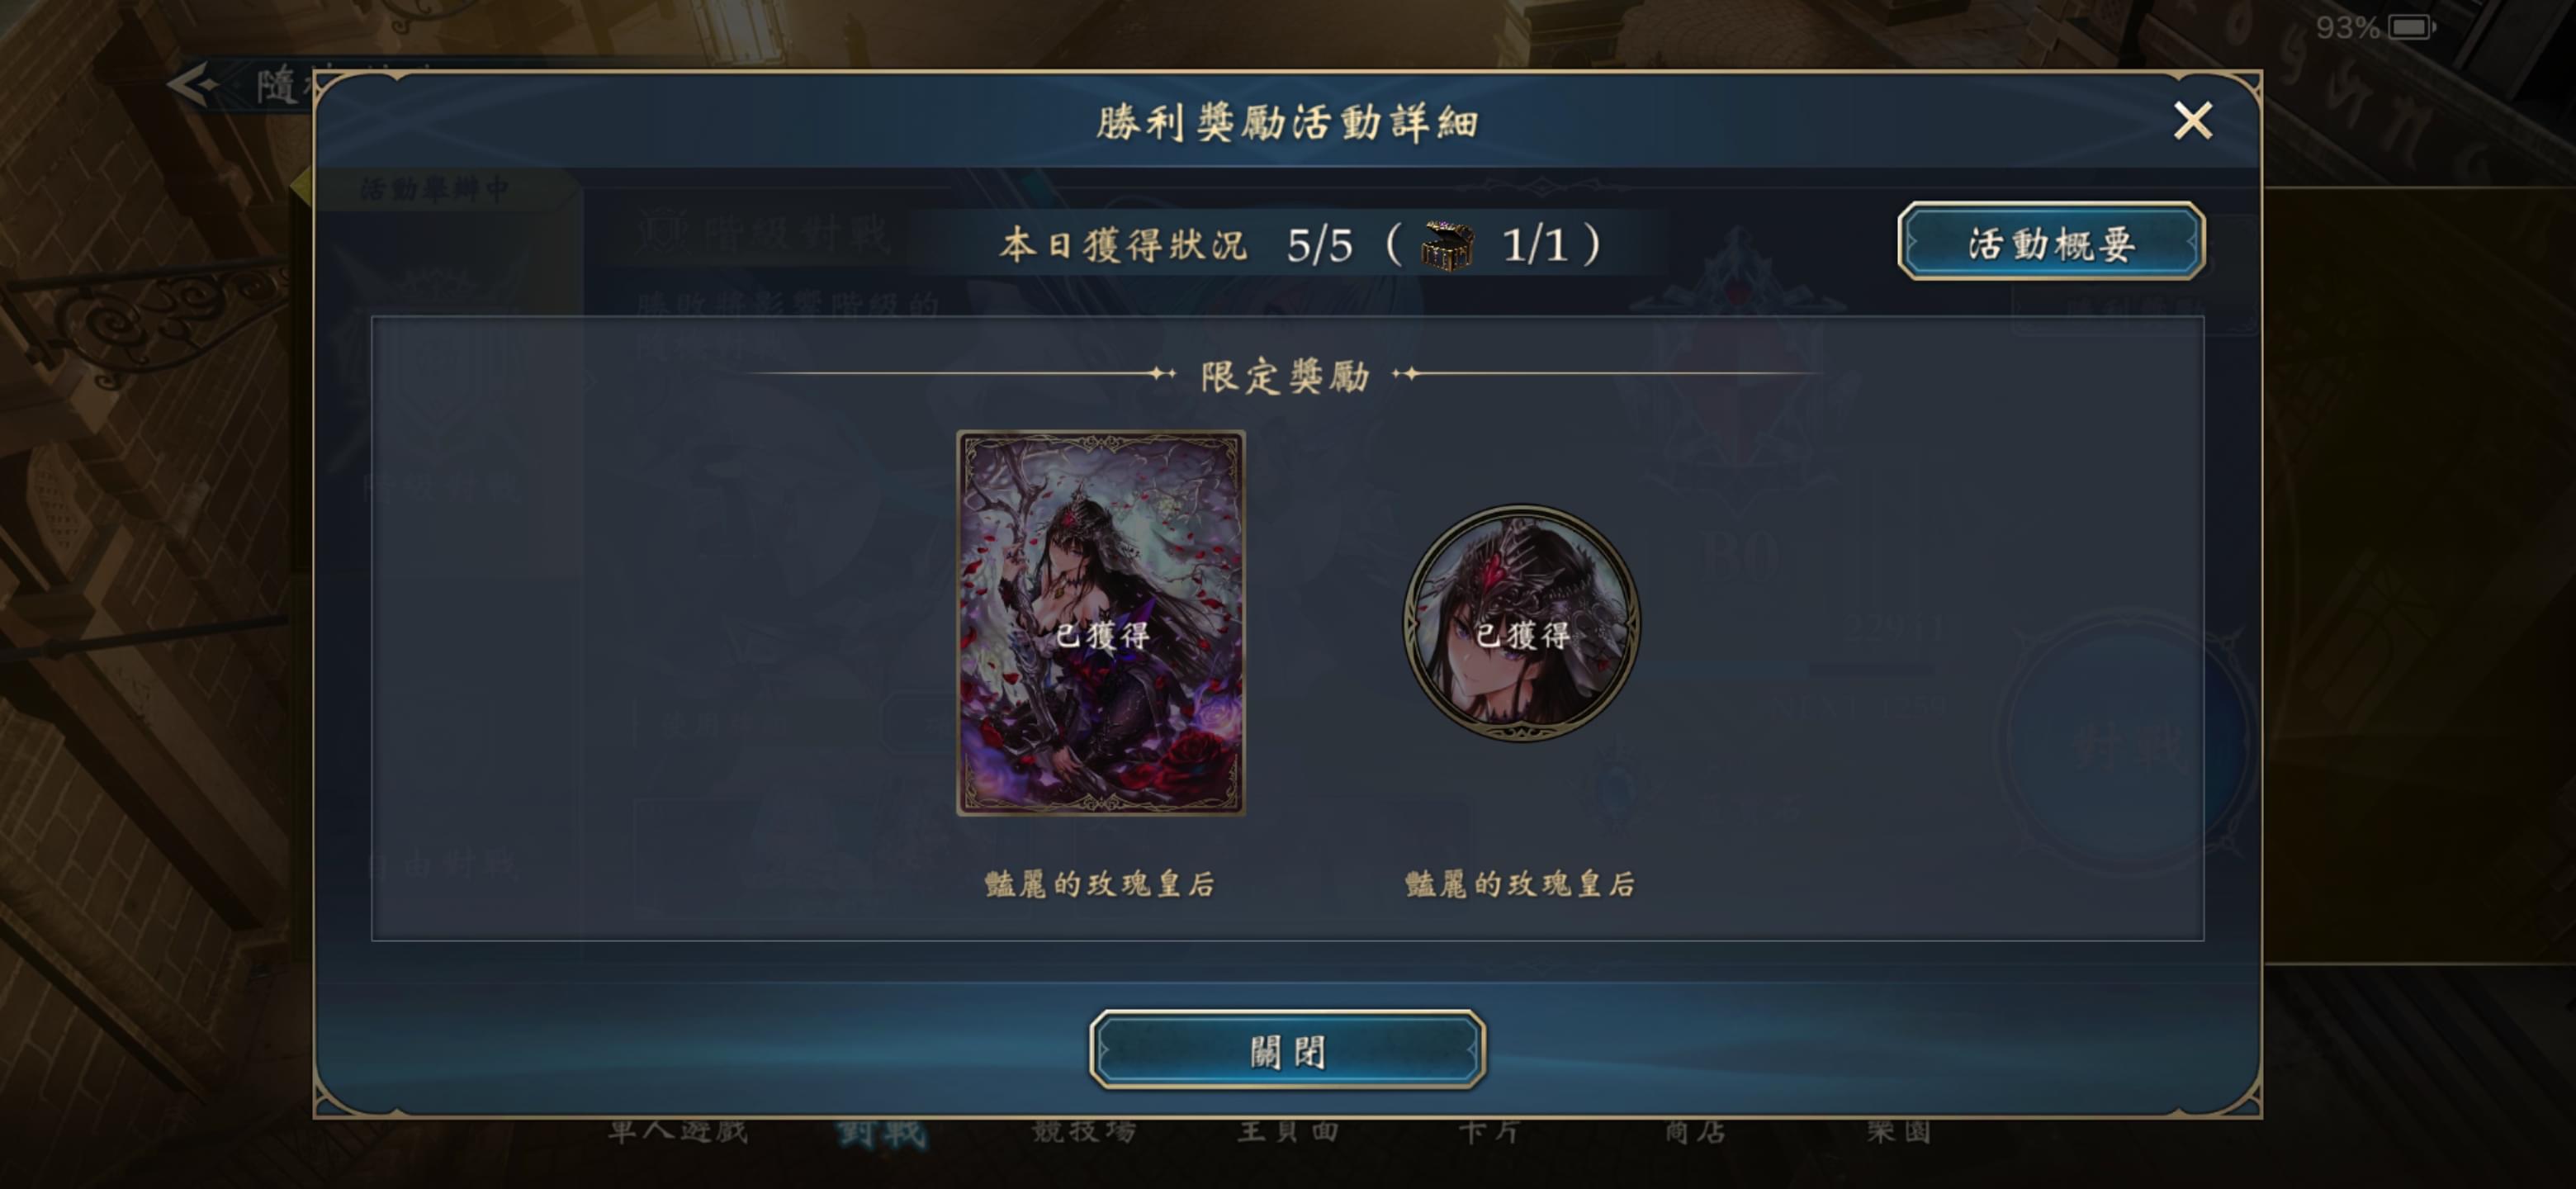Open the 活動概要 event overview
This screenshot has width=2576, height=1189.
[2051, 242]
